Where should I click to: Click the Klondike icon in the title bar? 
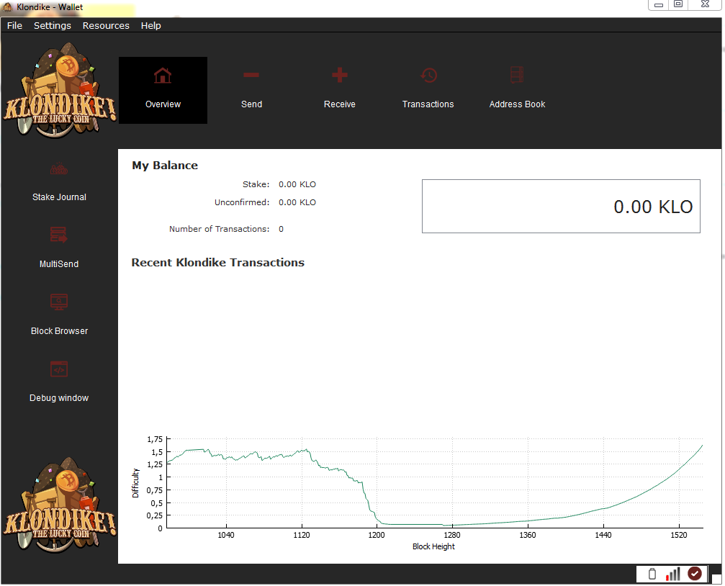click(8, 7)
